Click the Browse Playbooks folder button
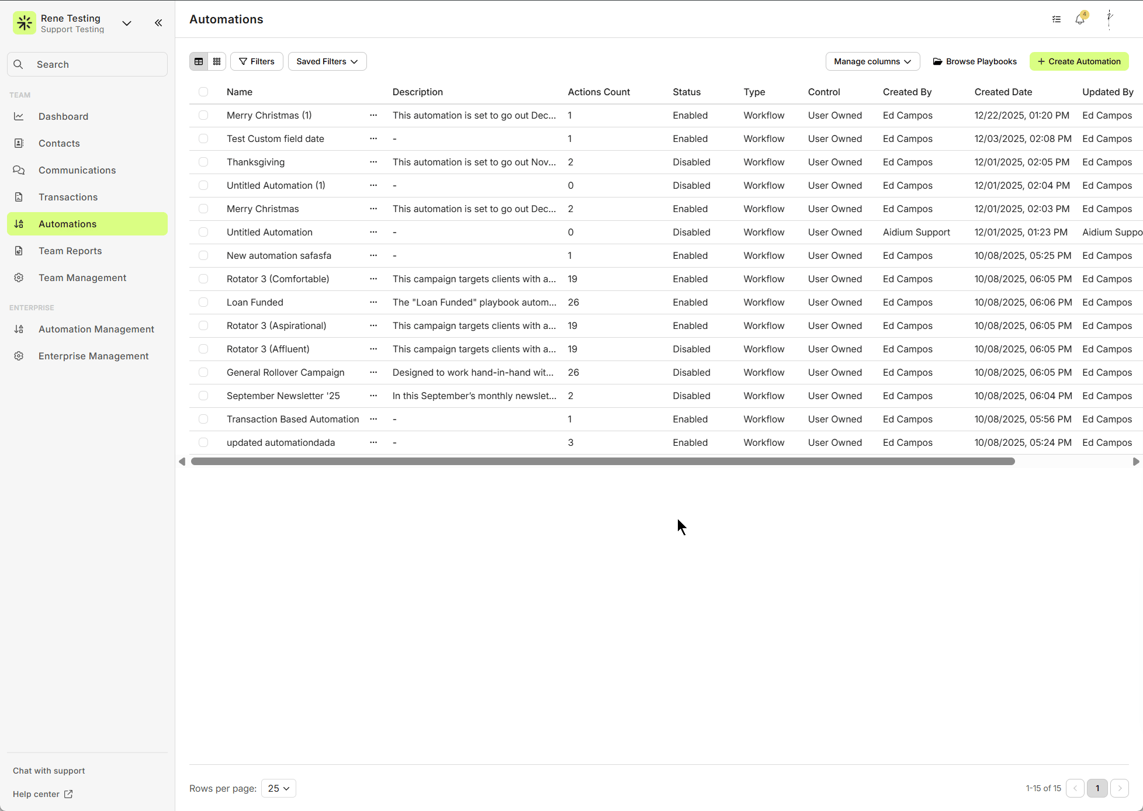Image resolution: width=1143 pixels, height=811 pixels. [975, 61]
